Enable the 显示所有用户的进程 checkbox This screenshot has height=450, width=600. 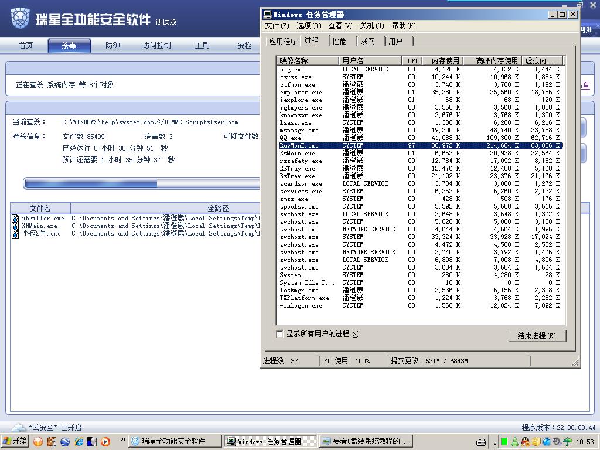(x=279, y=334)
